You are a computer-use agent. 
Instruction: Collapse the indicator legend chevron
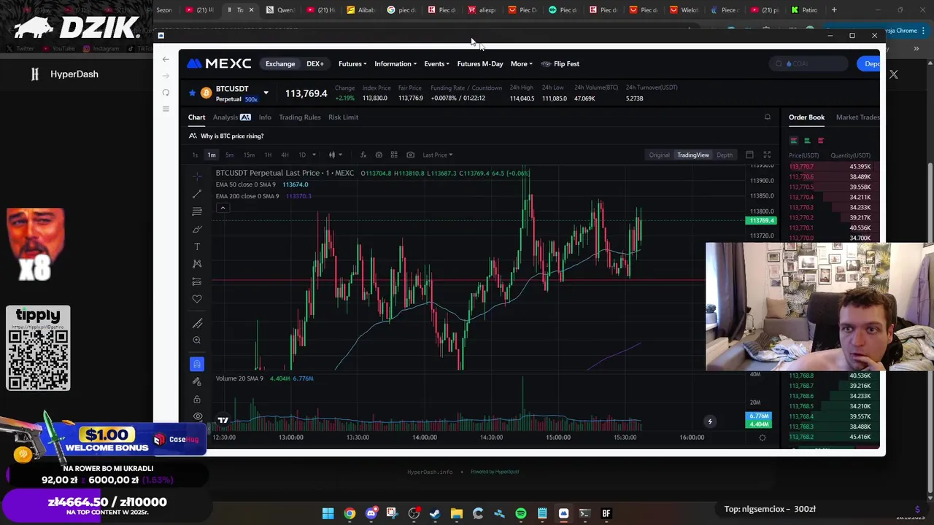(x=223, y=208)
